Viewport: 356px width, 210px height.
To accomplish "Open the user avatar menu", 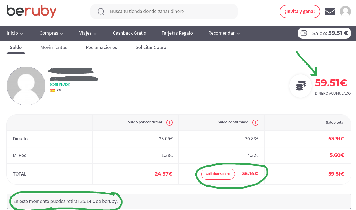I will click(x=345, y=12).
